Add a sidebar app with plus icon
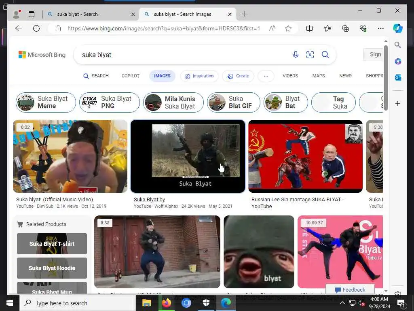 point(398,103)
